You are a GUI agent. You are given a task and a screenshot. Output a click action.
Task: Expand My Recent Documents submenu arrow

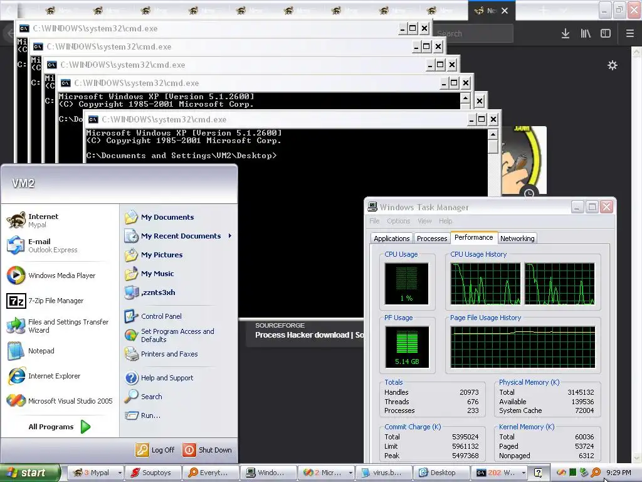click(230, 236)
